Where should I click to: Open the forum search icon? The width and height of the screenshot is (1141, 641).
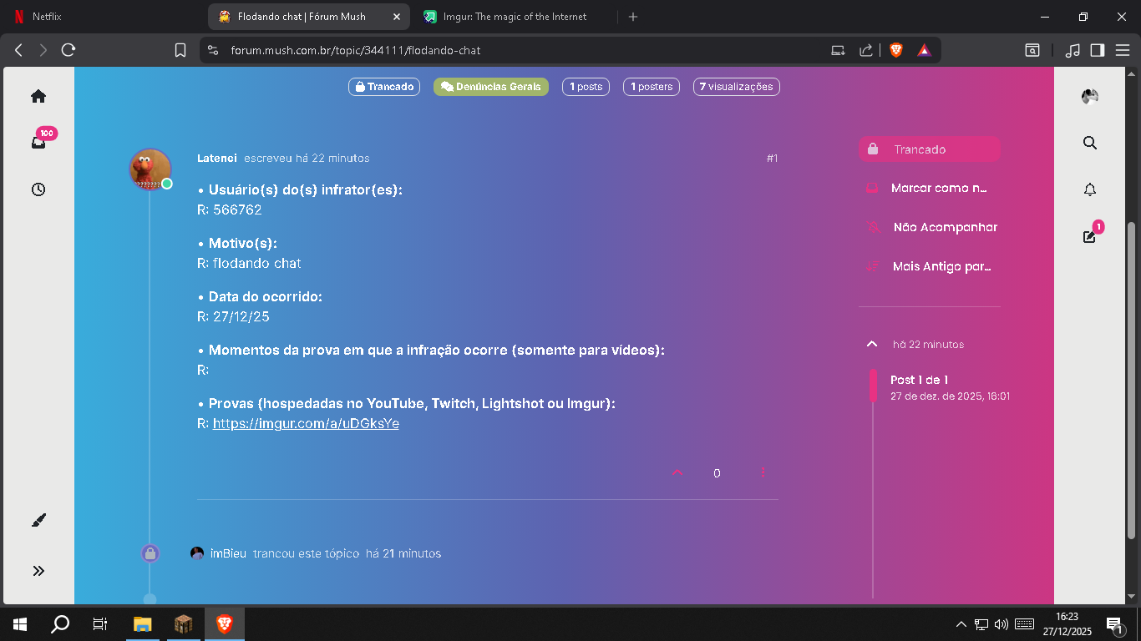(1089, 142)
